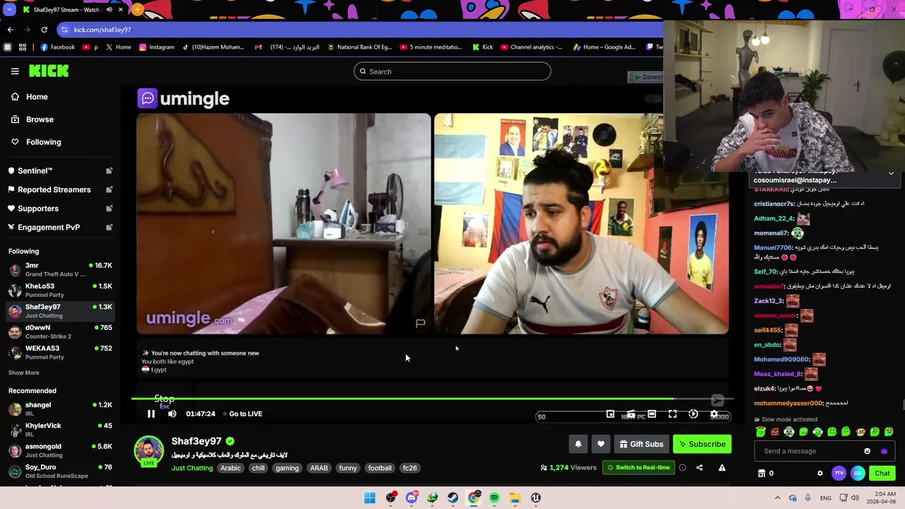Viewport: 905px width, 509px height.
Task: Open the browser tab search dropdown
Action: pos(8,10)
